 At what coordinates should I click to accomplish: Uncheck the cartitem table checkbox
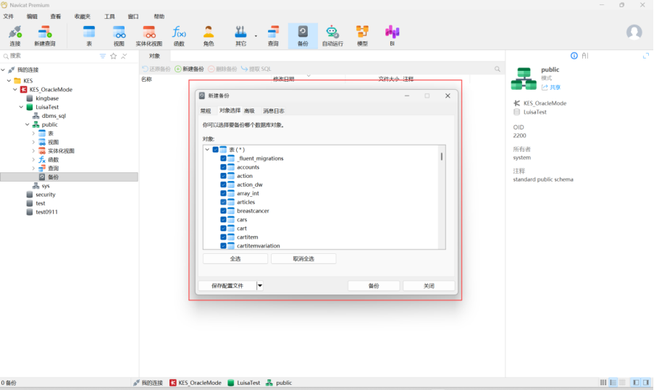223,237
